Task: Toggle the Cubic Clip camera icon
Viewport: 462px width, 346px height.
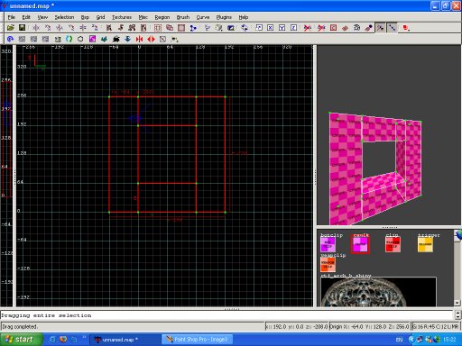Action: 231,28
